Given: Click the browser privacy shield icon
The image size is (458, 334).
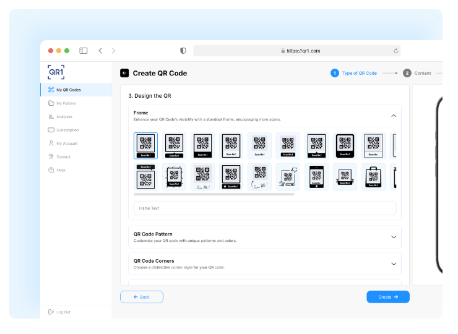Looking at the screenshot, I should pyautogui.click(x=183, y=51).
